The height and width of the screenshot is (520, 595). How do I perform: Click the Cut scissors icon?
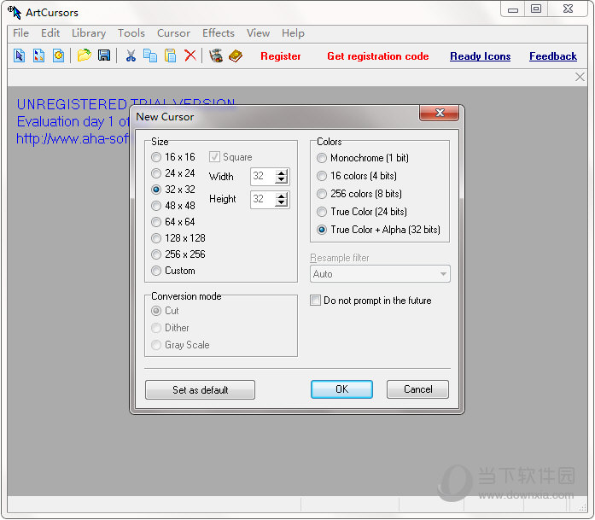(x=131, y=56)
